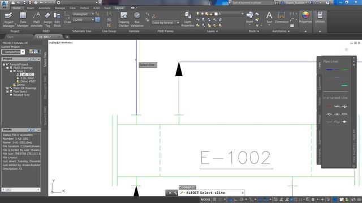Launch the Drawing Checker
The width and height of the screenshot is (362, 203).
(x=124, y=20)
